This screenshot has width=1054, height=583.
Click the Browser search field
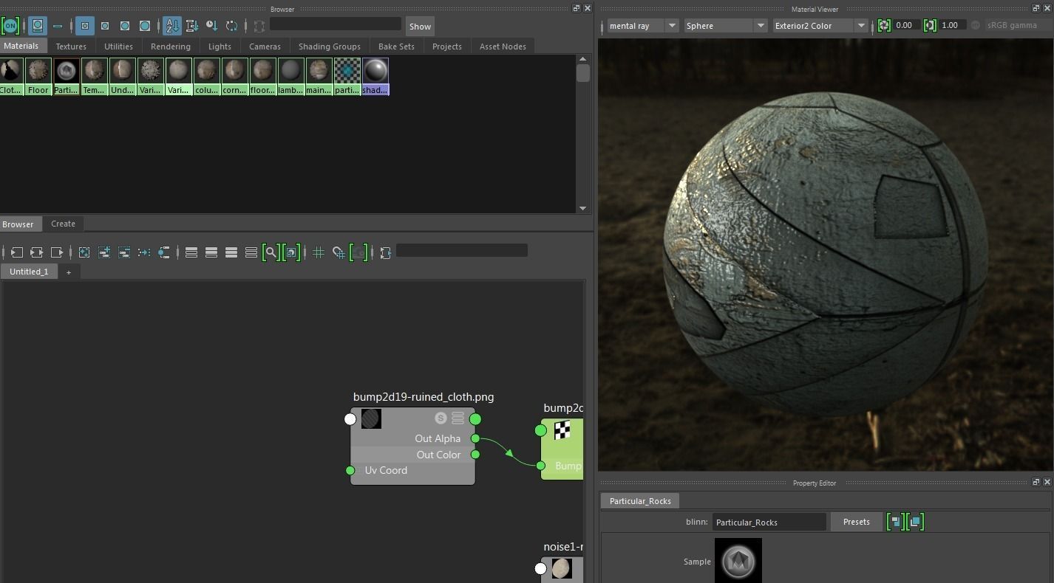click(336, 24)
